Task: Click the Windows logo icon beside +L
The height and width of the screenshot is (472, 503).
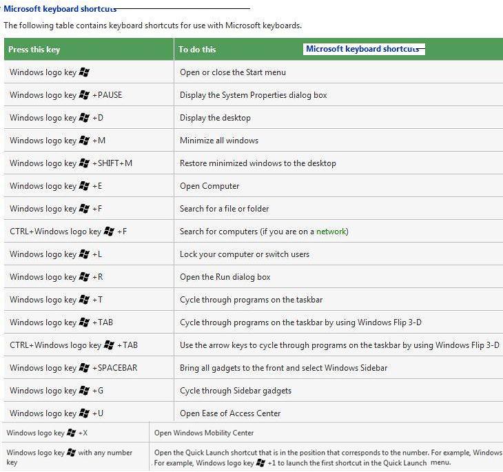Action: click(84, 254)
